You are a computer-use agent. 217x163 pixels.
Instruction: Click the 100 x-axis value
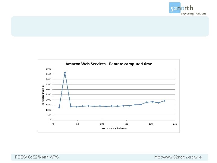(x=102, y=124)
